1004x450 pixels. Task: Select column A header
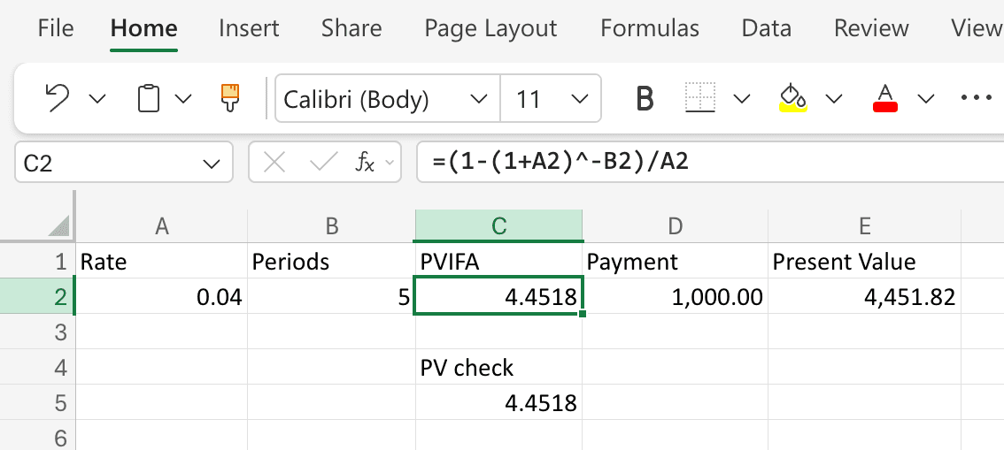pyautogui.click(x=162, y=225)
